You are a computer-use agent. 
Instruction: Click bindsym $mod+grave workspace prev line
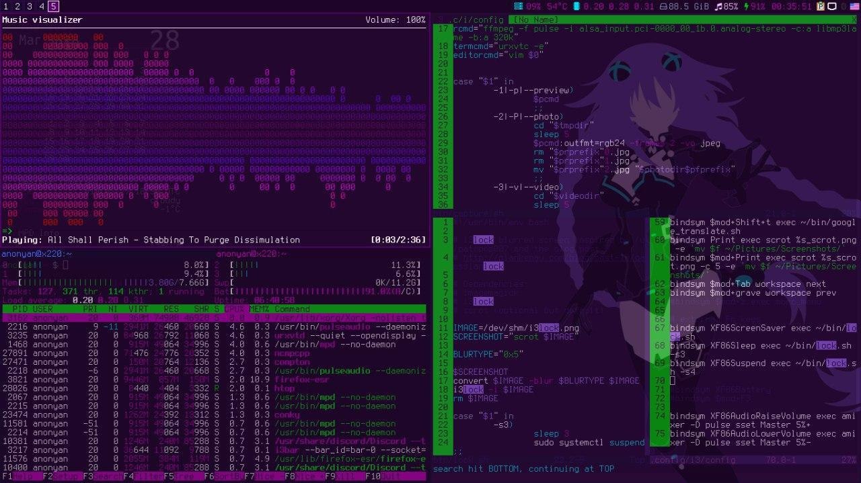point(753,293)
